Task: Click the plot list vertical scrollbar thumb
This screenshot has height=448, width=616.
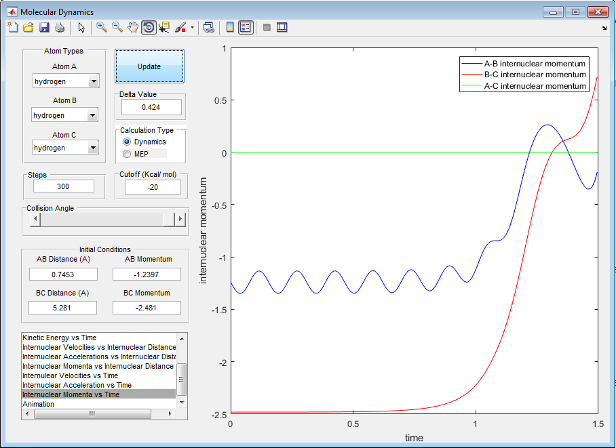Action: tap(182, 379)
